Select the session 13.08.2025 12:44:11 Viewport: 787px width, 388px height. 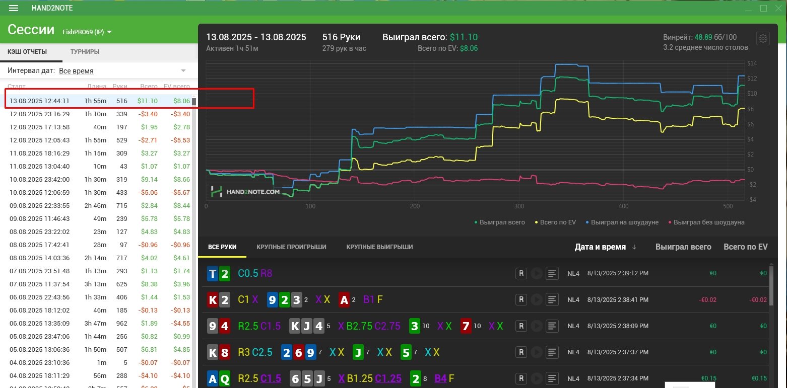(99, 101)
